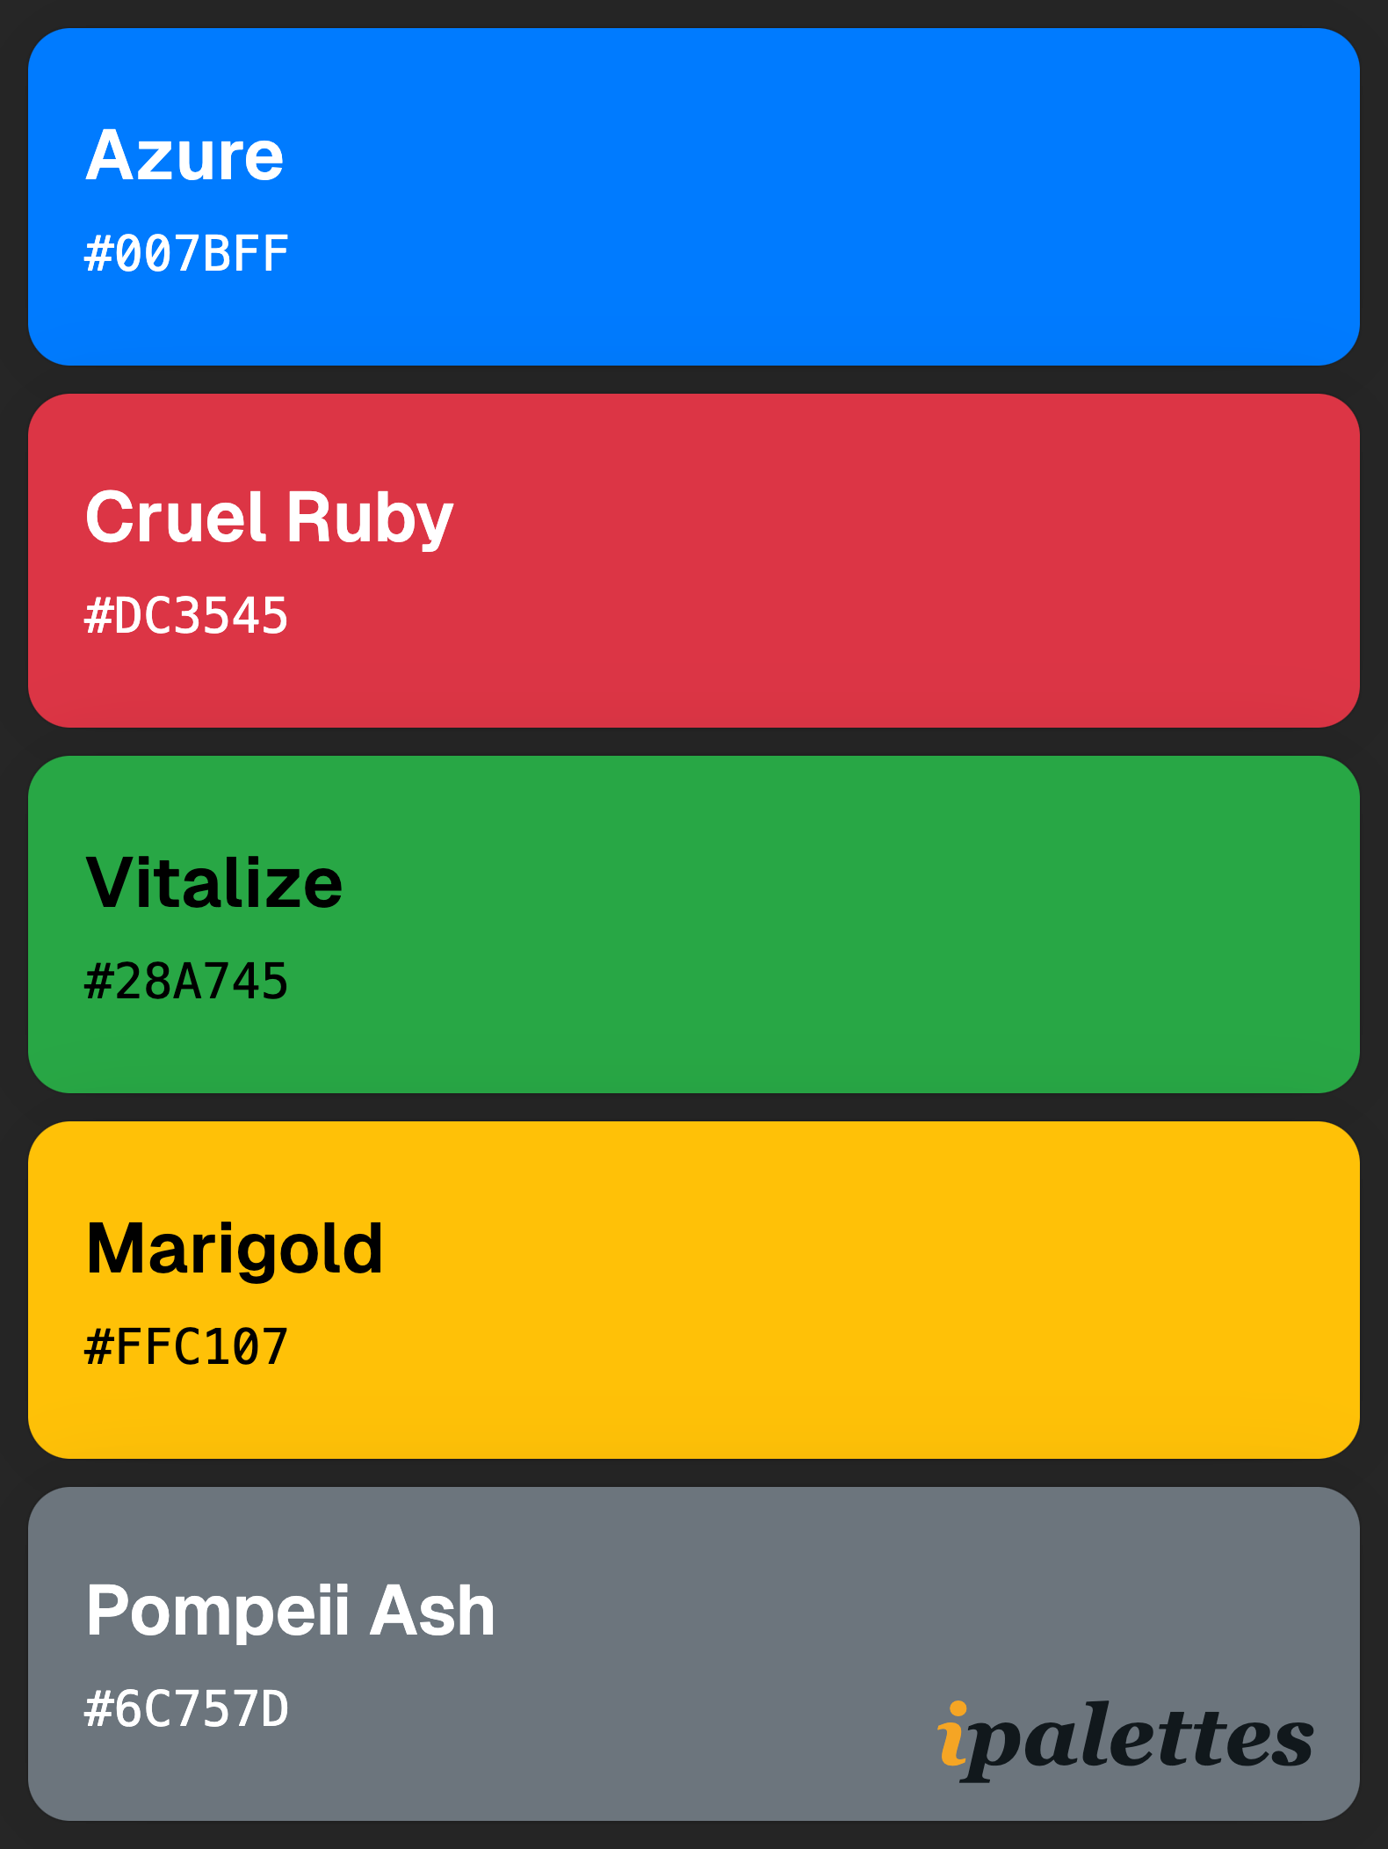Select the Azure blue color swatch
1388x1849 pixels.
pyautogui.click(x=694, y=197)
